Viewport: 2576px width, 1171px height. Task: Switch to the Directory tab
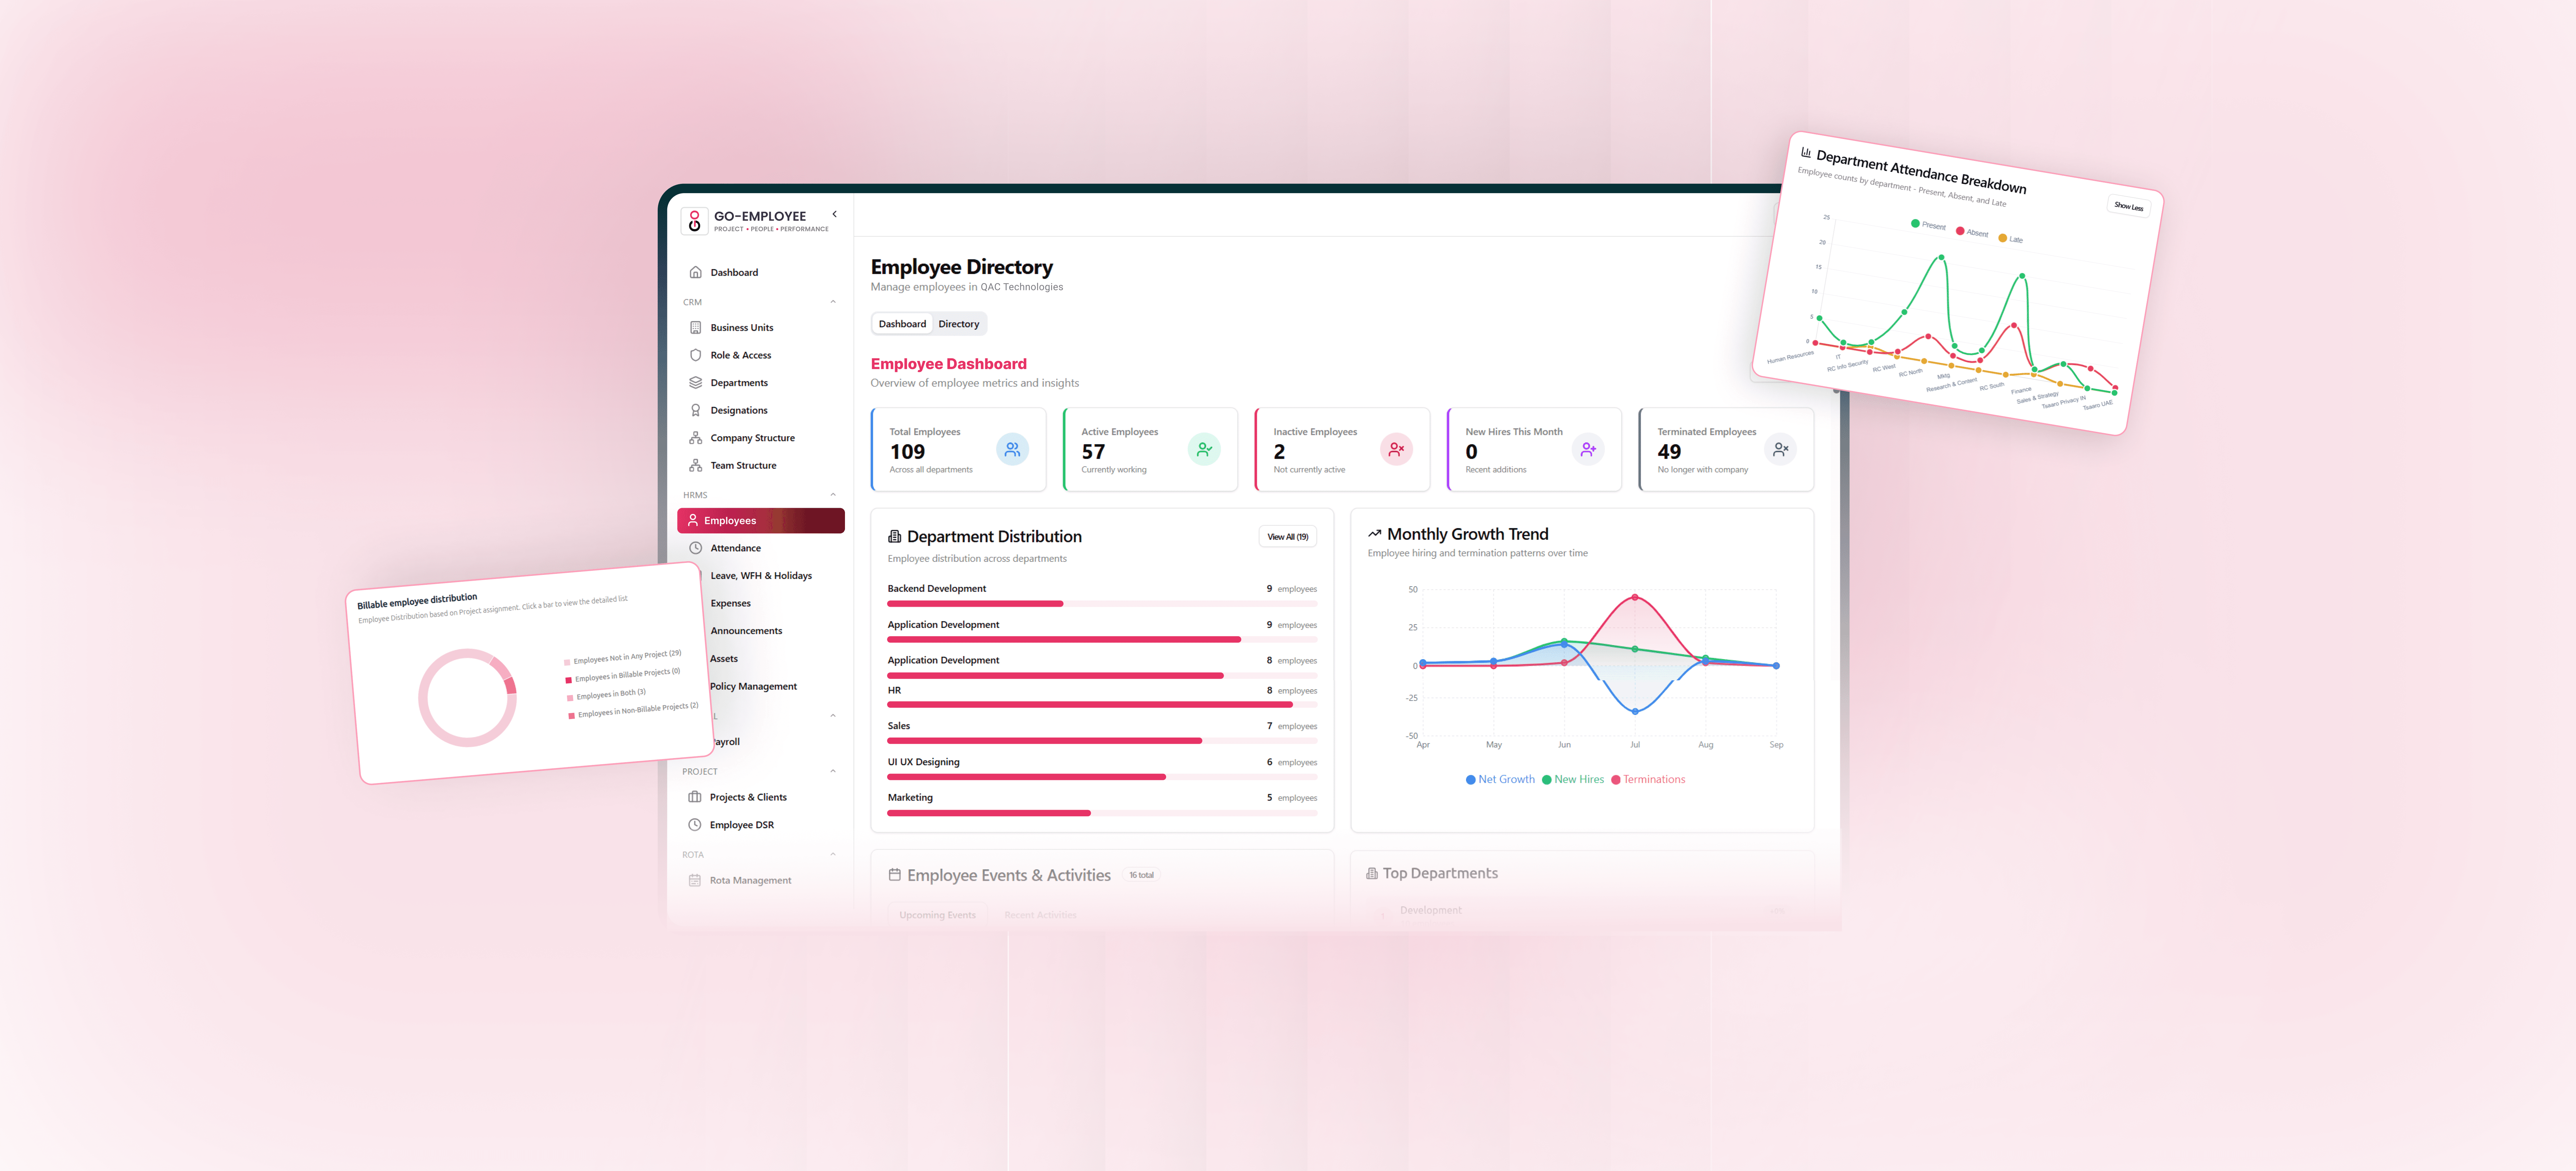[958, 324]
